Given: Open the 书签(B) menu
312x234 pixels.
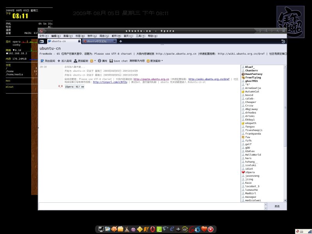Looking at the screenshot, I should point(80,36).
